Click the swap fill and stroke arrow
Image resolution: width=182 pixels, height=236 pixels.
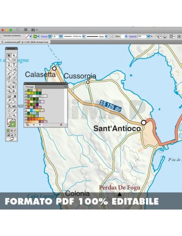(x=15, y=120)
